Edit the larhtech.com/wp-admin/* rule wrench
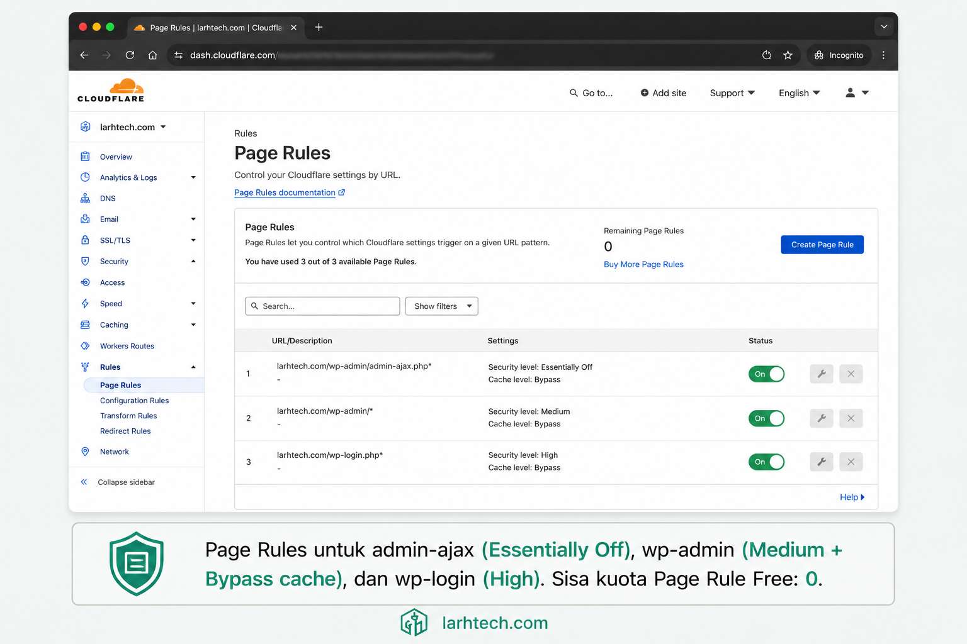The height and width of the screenshot is (644, 967). (822, 418)
